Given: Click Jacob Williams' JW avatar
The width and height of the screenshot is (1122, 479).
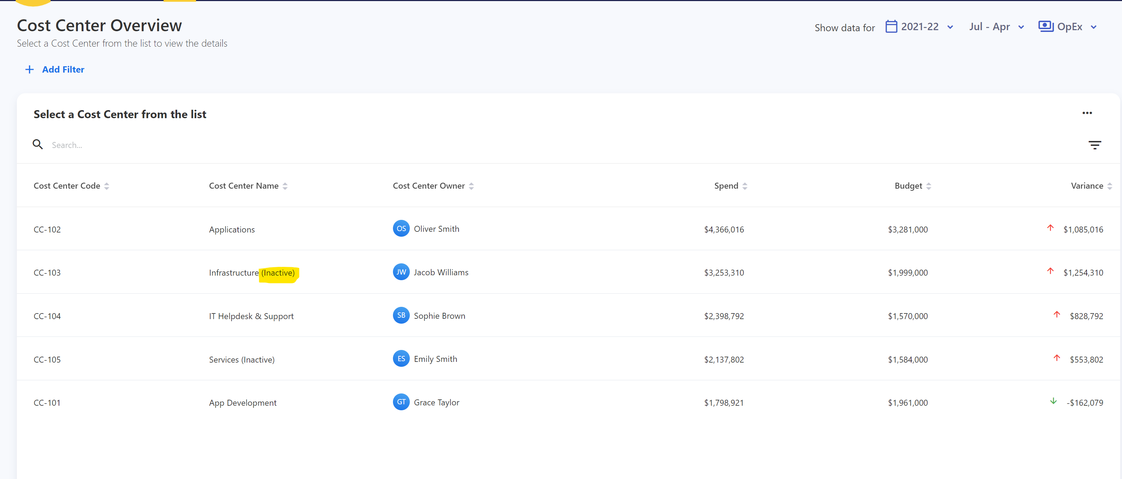Looking at the screenshot, I should coord(401,272).
